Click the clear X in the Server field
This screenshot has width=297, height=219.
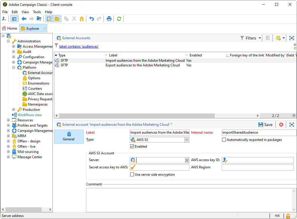187,160
